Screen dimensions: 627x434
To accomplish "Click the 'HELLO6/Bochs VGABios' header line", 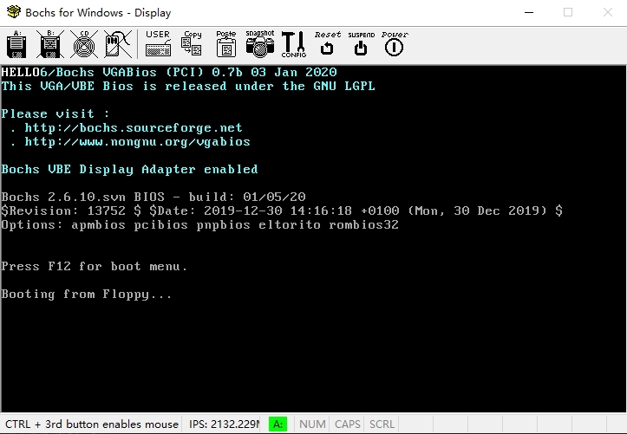I will tap(169, 72).
